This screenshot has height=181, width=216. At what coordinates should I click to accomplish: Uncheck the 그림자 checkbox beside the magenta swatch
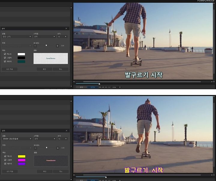[5, 160]
